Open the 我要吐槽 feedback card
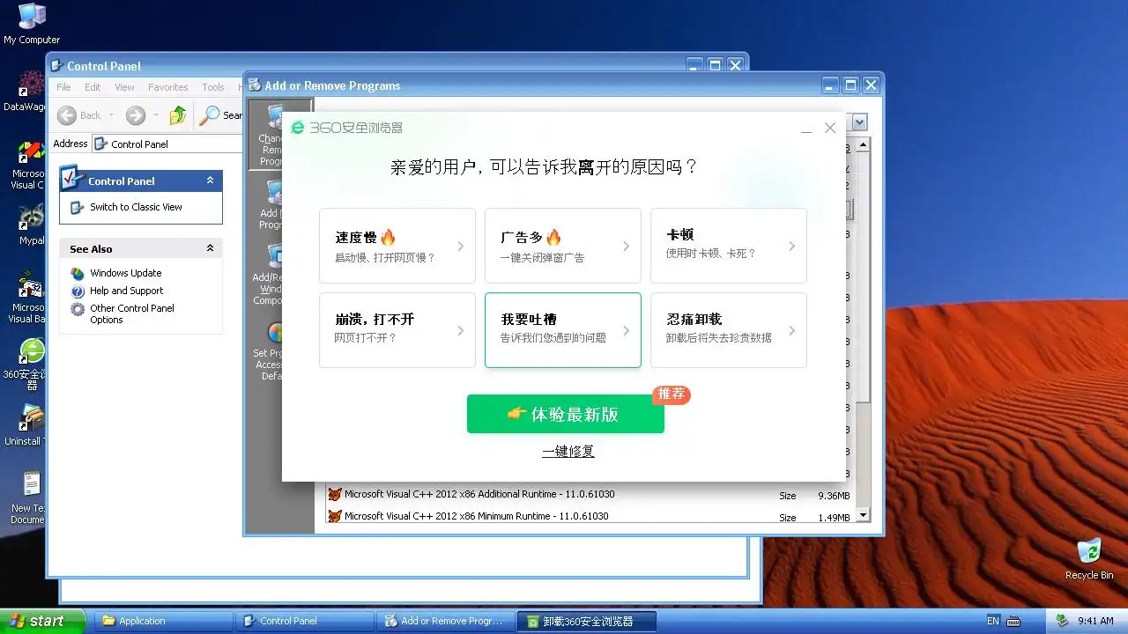Viewport: 1128px width, 634px height. (563, 330)
